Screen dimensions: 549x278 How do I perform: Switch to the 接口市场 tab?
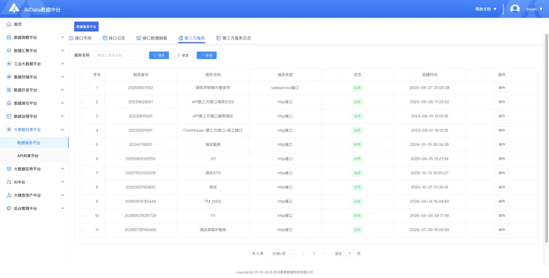click(x=80, y=38)
